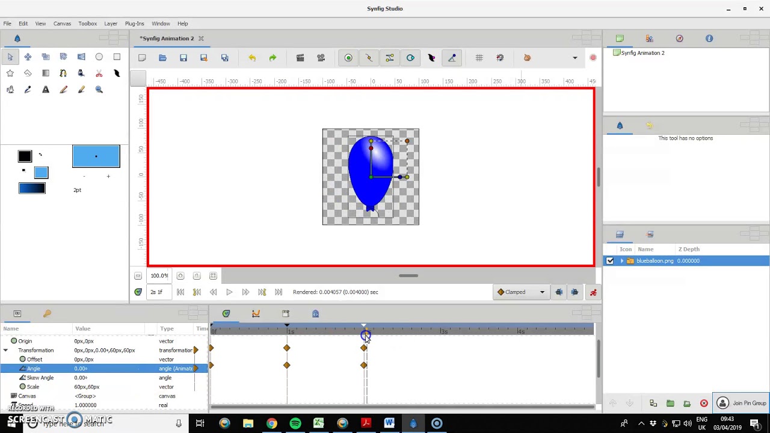Viewport: 770px width, 433px height.
Task: Choose the Cutout scissors tool
Action: (x=99, y=73)
